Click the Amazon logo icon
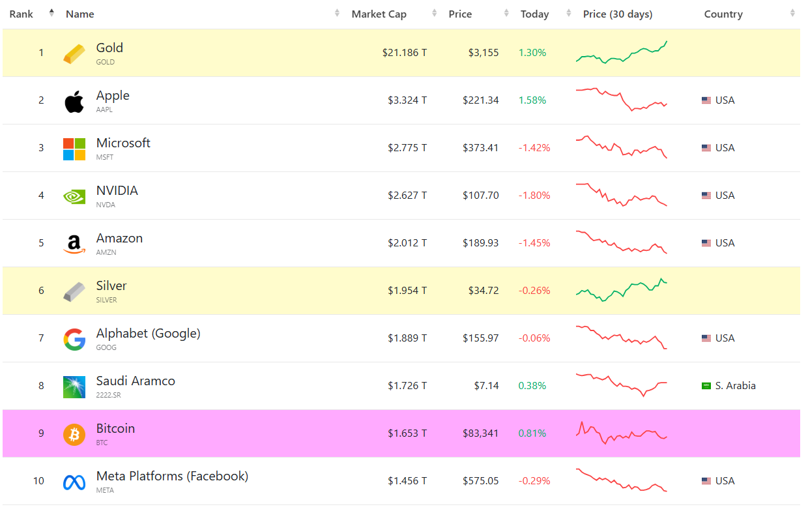The width and height of the screenshot is (808, 511). pos(74,244)
